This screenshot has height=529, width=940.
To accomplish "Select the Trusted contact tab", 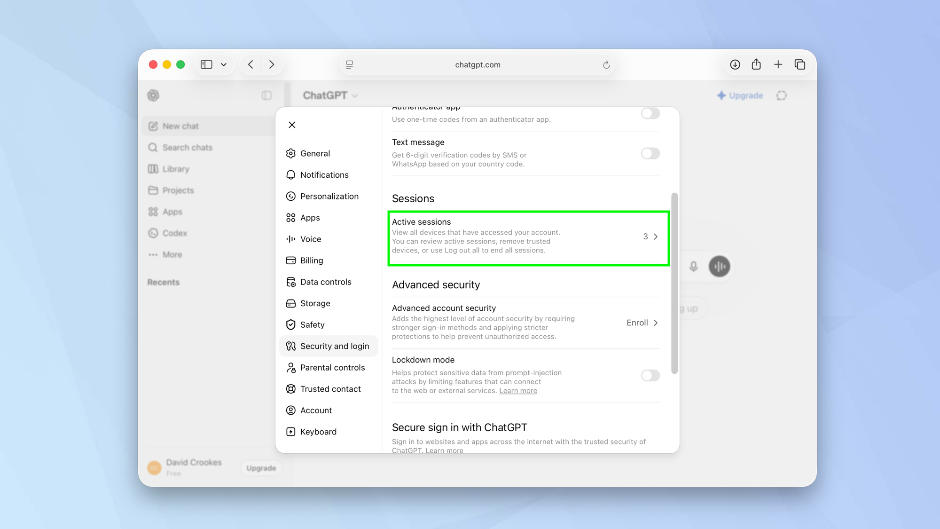I will (328, 389).
